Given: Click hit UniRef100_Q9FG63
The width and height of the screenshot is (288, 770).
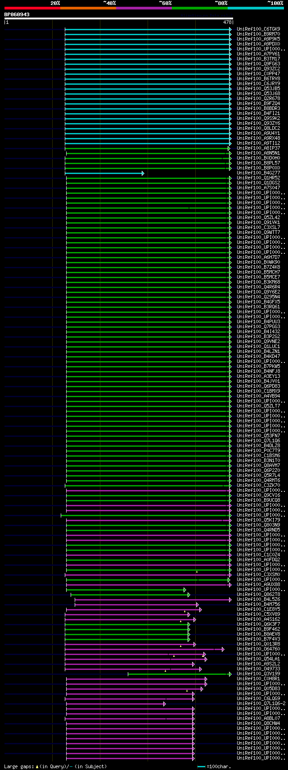Looking at the screenshot, I should point(258,64).
